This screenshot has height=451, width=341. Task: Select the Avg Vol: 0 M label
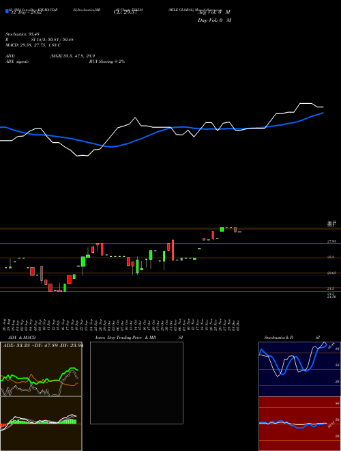214,12
